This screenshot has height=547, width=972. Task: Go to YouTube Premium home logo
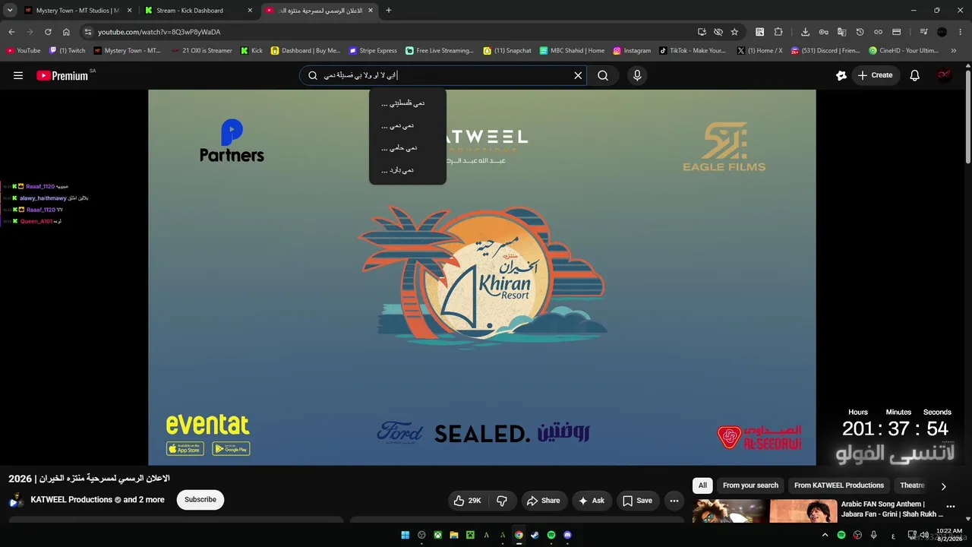(x=62, y=75)
